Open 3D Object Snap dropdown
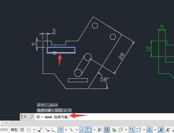Viewport: 174px width, 133px height. pyautogui.click(x=126, y=129)
